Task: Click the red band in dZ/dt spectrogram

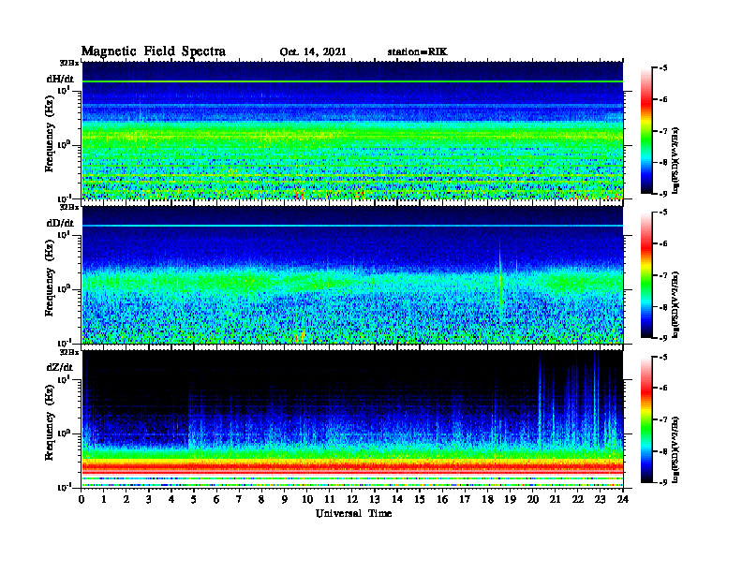Action: (352, 466)
